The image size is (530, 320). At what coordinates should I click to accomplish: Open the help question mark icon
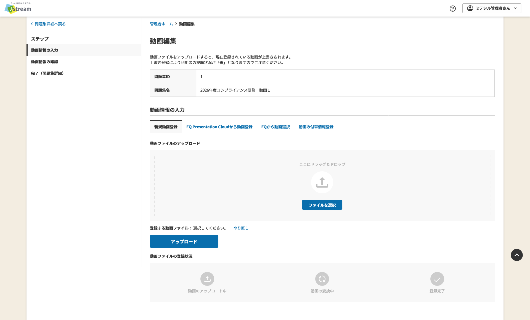[453, 8]
